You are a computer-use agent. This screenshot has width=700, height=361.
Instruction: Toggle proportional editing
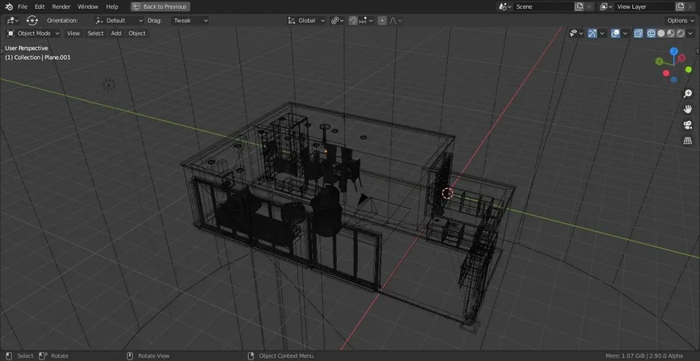tap(382, 20)
